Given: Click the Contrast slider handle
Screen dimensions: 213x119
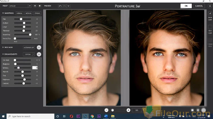Looking at the screenshot, I should [24, 83].
